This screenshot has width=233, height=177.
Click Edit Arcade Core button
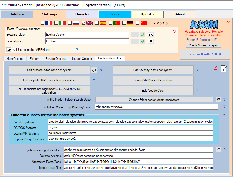(153, 91)
